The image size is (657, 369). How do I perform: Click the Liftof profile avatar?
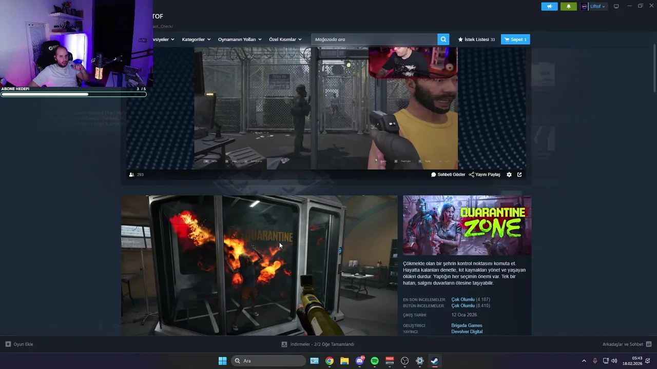(584, 7)
